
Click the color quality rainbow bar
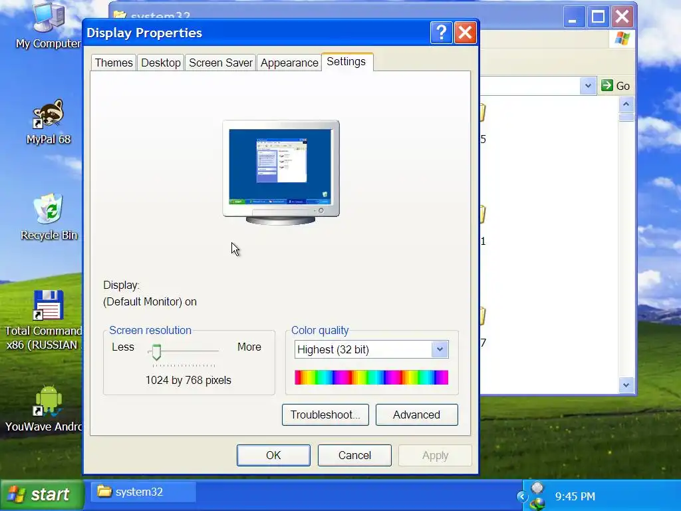[371, 377]
